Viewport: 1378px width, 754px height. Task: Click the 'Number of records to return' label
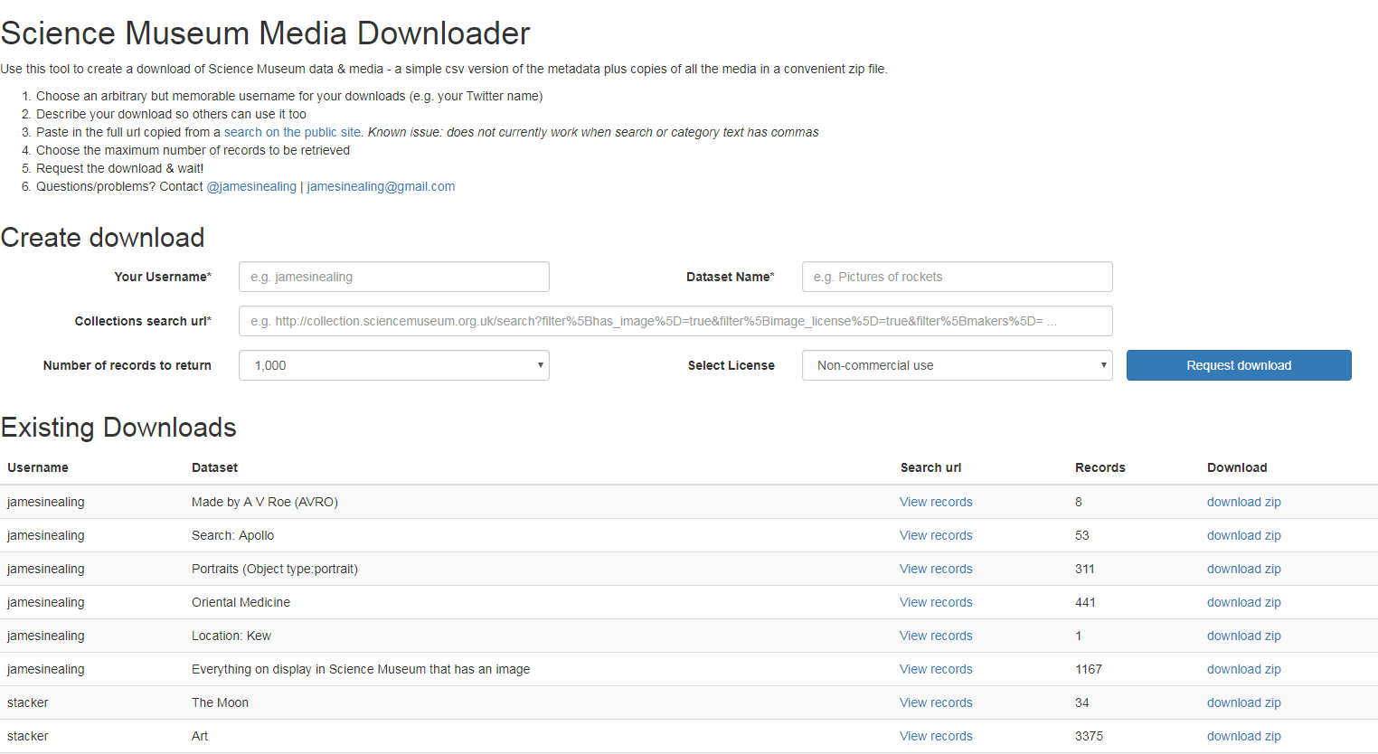[x=127, y=365]
